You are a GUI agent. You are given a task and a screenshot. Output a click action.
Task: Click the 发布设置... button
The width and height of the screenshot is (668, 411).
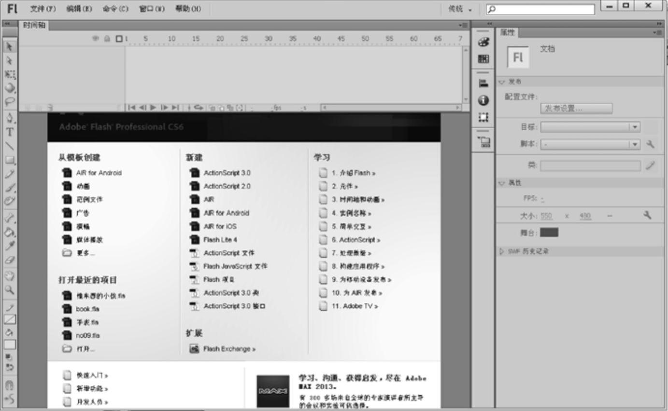point(576,109)
